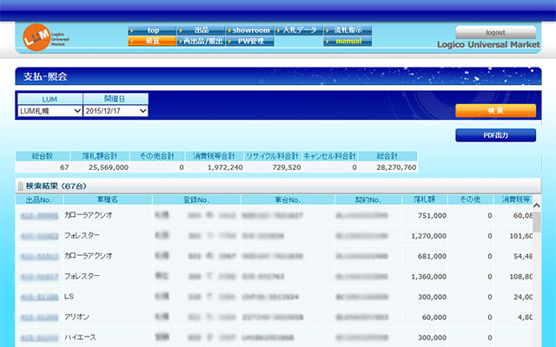Click the scrollbar up arrow
556x347 pixels.
coord(537,206)
